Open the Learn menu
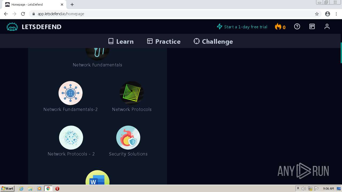 (x=121, y=41)
